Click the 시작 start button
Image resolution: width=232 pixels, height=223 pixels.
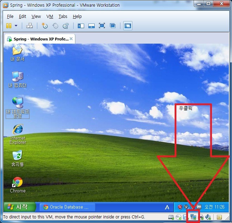click(19, 207)
